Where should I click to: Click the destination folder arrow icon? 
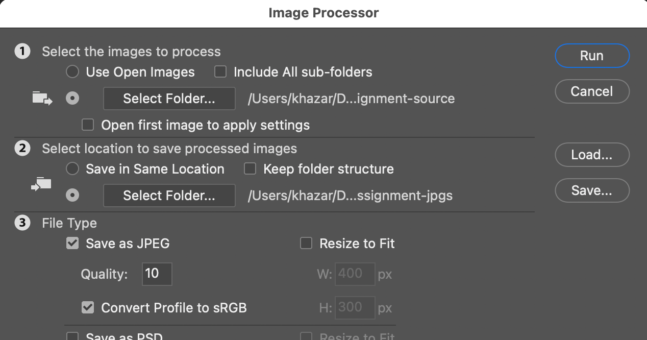click(41, 184)
